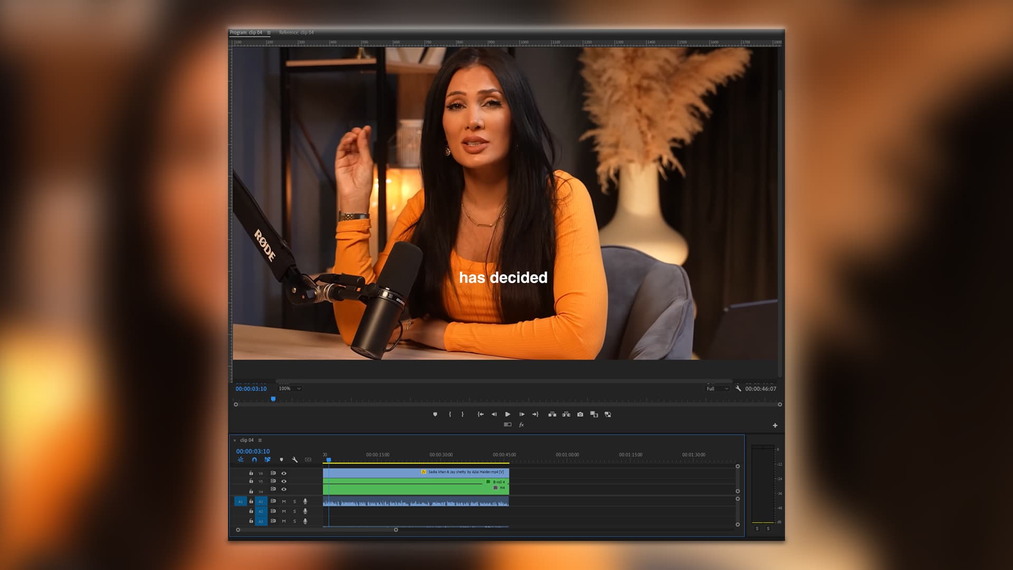Toggle the global FX mute icon

click(x=521, y=425)
